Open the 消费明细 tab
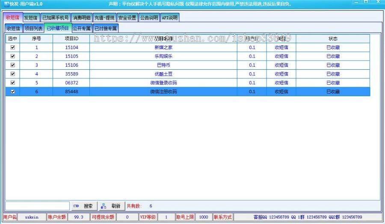 point(81,18)
